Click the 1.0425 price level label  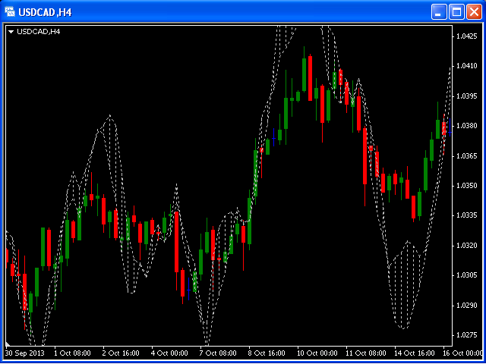point(467,36)
